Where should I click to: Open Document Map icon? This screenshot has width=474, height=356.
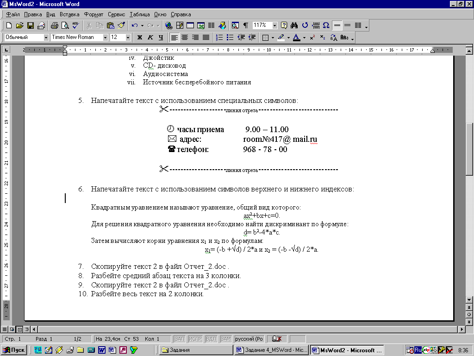tap(235, 26)
